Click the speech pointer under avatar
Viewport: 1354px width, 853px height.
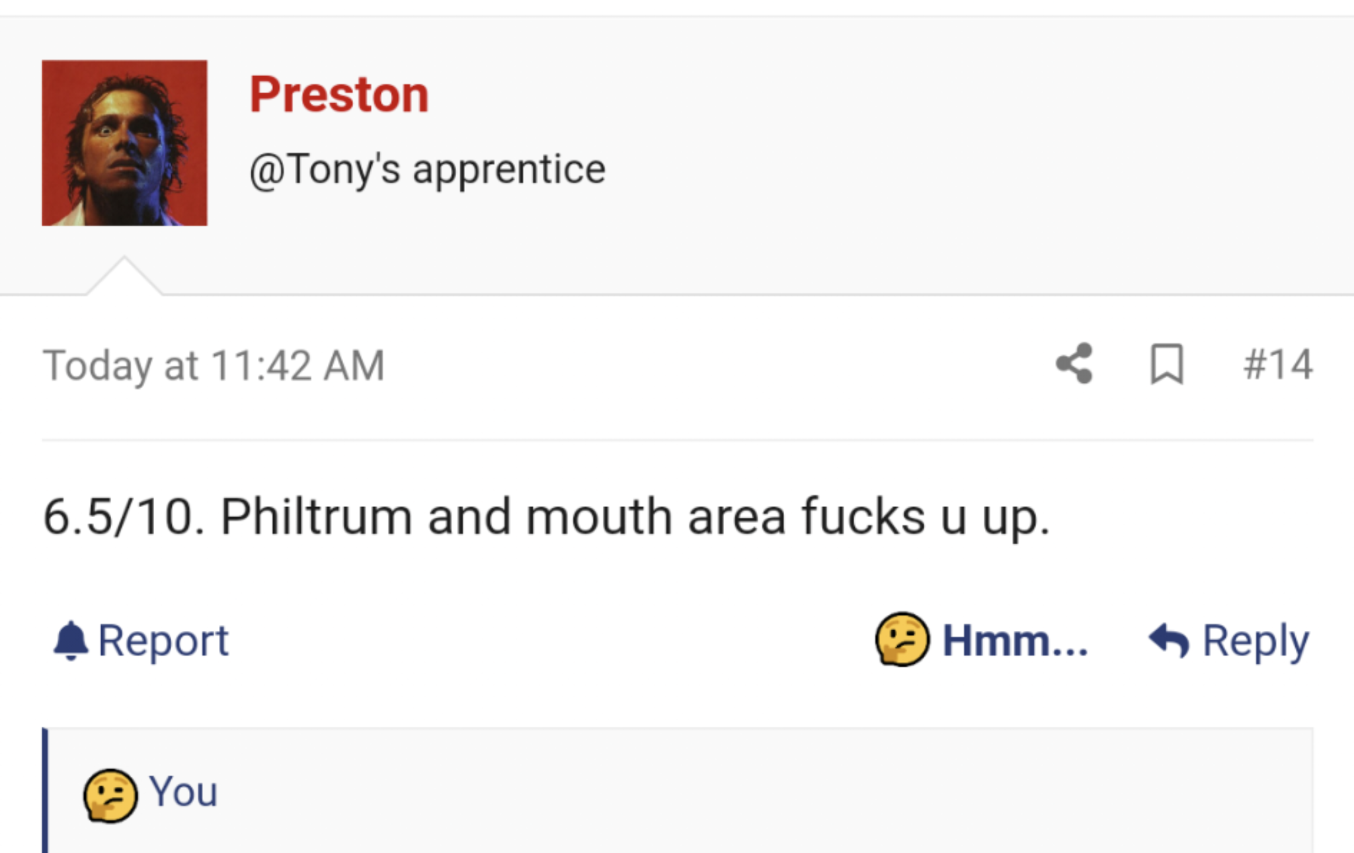pos(124,276)
